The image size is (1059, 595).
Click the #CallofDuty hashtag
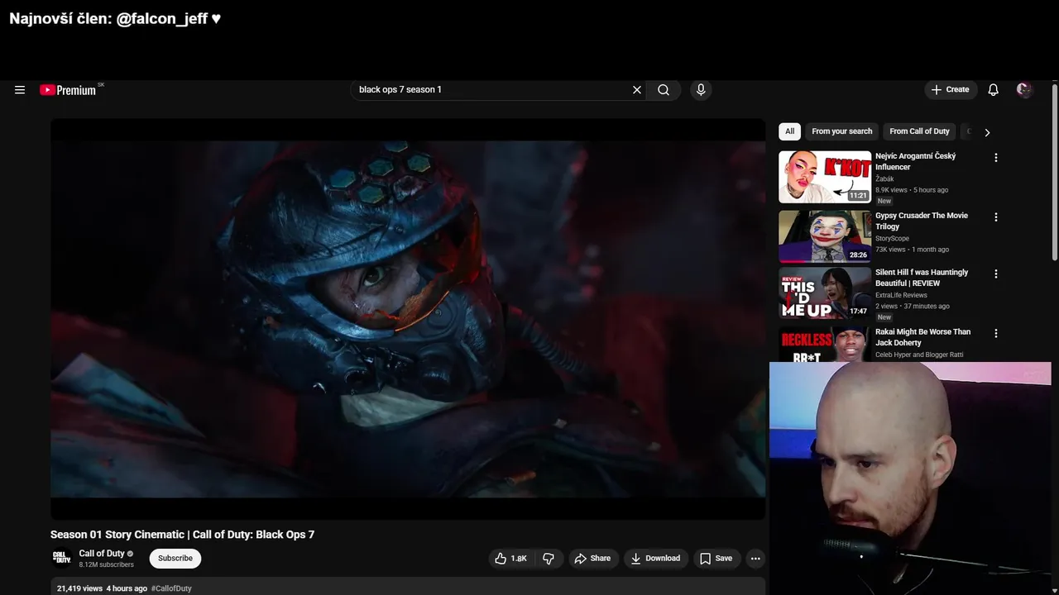pyautogui.click(x=171, y=588)
